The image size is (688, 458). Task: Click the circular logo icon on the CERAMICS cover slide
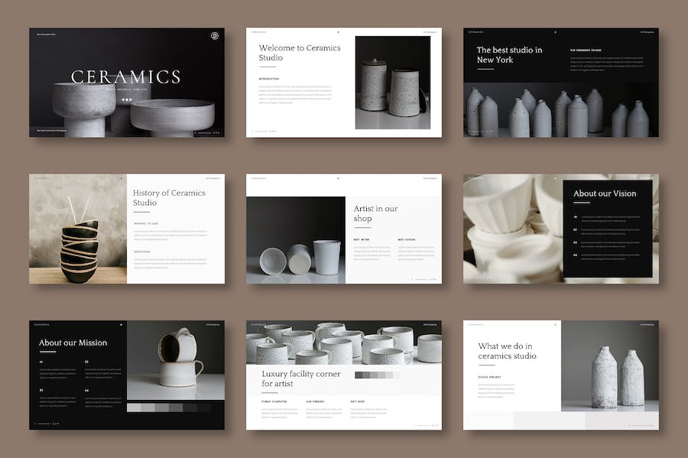(x=214, y=36)
